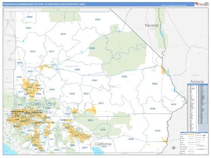Image resolution: width=211 pixels, height=158 pixels.
Task: Click ZIP code label 92305
Action: 48,108
